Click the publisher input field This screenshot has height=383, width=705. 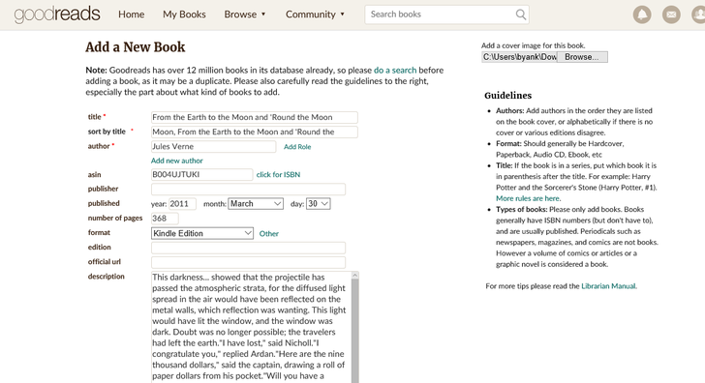(x=248, y=189)
